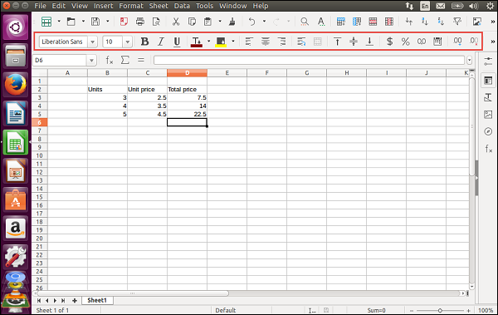Image resolution: width=498 pixels, height=315 pixels.
Task: Cut the selected cells
Action: 176,22
